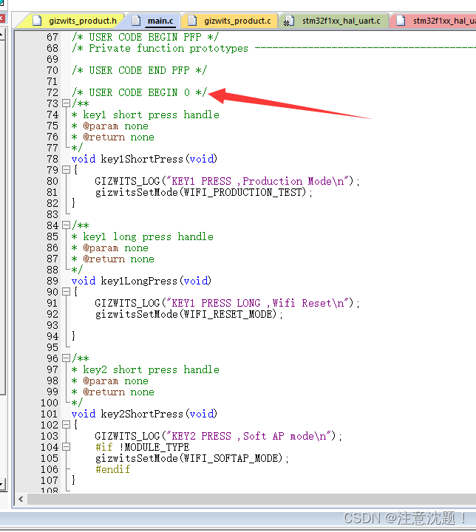Collapse the #if block at line 104

[67, 447]
